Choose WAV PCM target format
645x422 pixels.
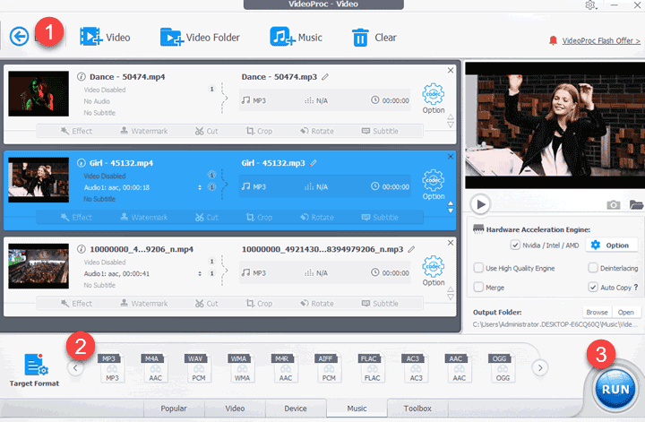click(196, 367)
